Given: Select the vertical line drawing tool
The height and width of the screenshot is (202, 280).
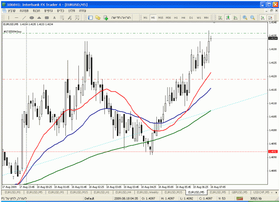Looking at the screenshot, I should [x=9, y=17].
